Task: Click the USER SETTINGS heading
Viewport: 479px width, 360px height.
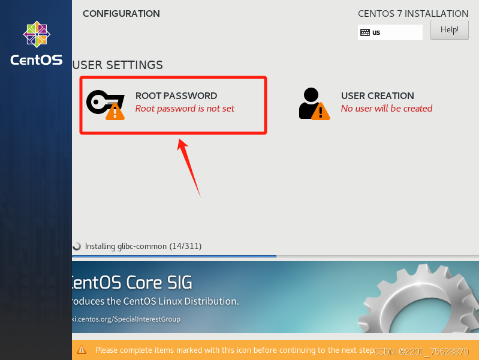Action: [118, 65]
